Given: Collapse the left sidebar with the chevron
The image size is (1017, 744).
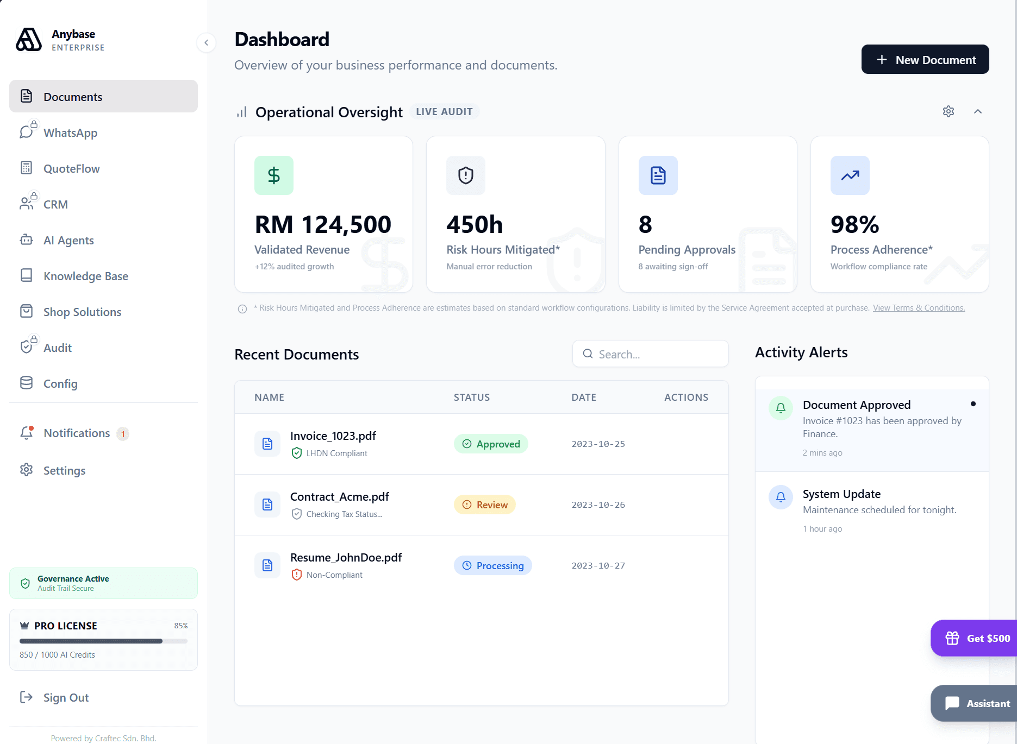Looking at the screenshot, I should pos(206,42).
